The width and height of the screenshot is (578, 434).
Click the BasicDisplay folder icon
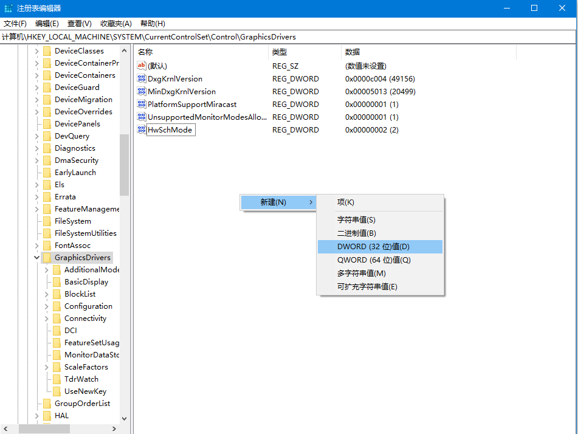coord(55,281)
